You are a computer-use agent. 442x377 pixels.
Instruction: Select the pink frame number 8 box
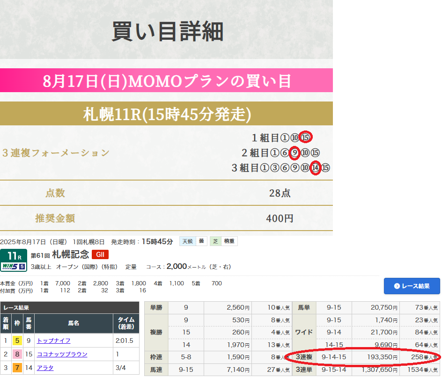point(18,354)
